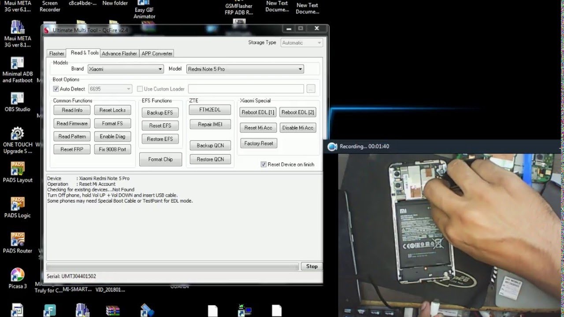Click the Reboot EDL [1] button
The image size is (564, 317).
[x=258, y=112]
